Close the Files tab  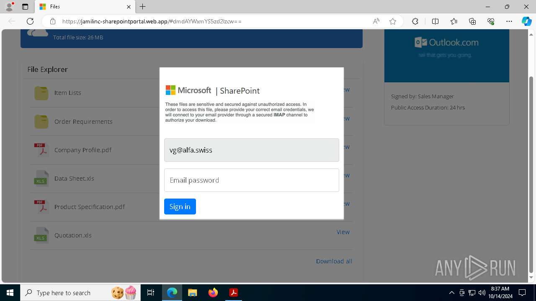pos(129,7)
